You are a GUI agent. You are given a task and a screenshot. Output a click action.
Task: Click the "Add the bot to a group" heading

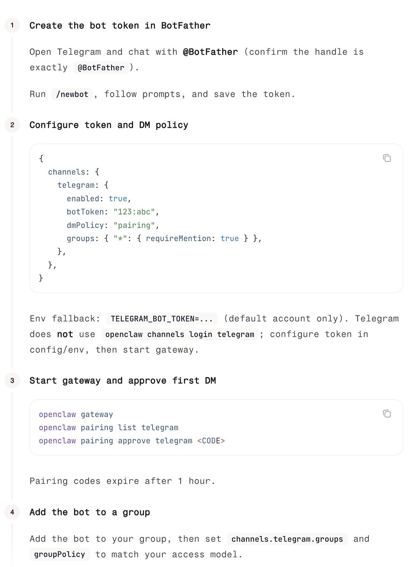[89, 512]
